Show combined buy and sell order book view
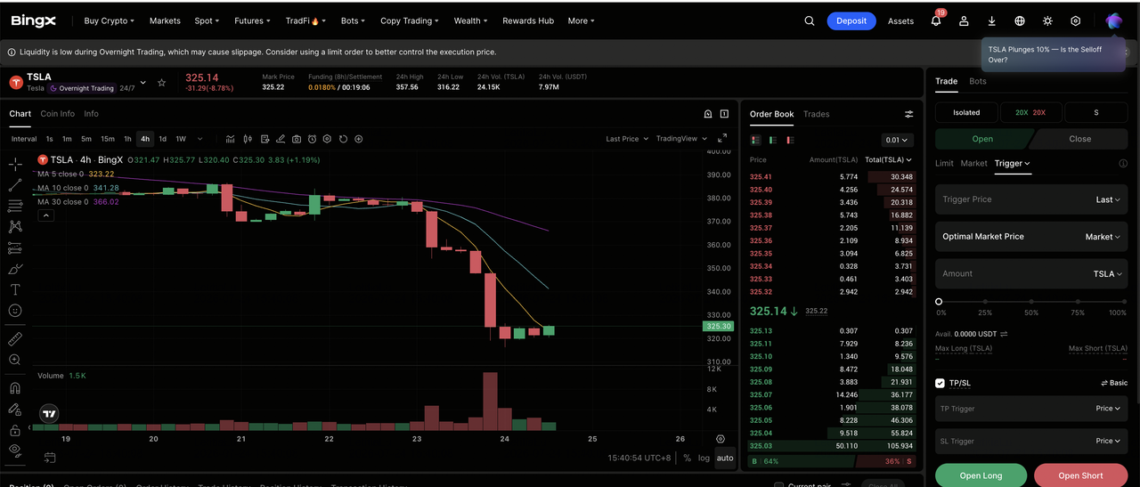The height and width of the screenshot is (487, 1140). click(756, 140)
